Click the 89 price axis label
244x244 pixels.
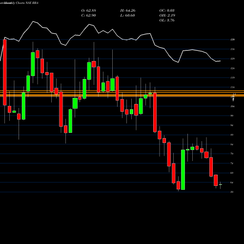232,135
